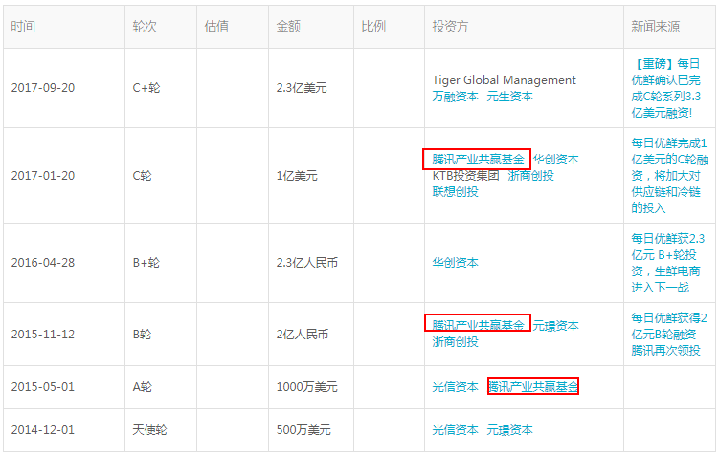
Task: Click 浙商创投 in the C轮 row
Action: tap(530, 175)
